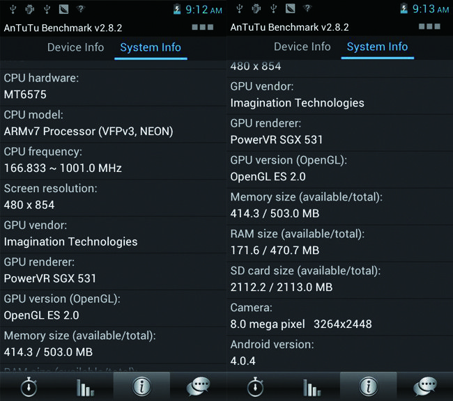
Task: Select 2112.2 / 2113.0 MB SD card value
Action: pos(282,288)
